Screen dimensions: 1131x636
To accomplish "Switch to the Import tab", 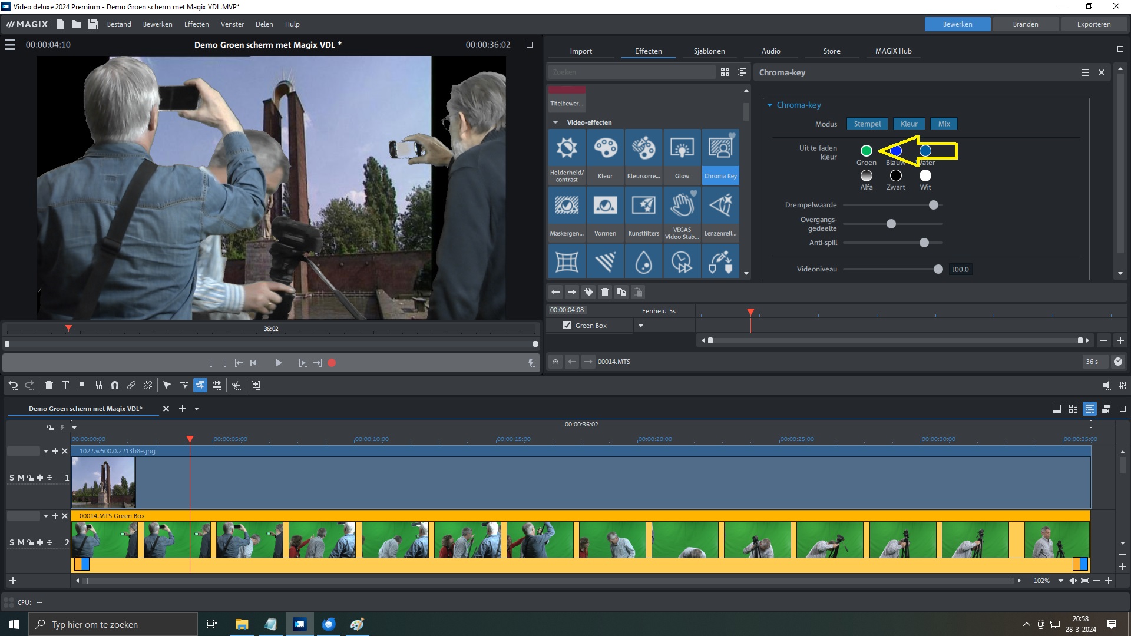I will (x=581, y=51).
